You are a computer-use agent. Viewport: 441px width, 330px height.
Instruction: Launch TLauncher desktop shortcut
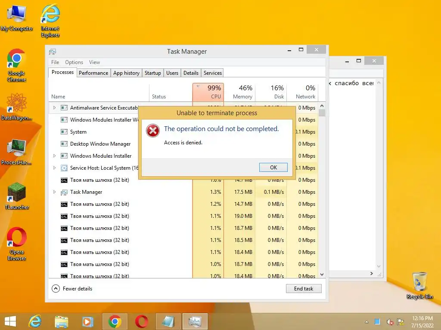(x=17, y=196)
